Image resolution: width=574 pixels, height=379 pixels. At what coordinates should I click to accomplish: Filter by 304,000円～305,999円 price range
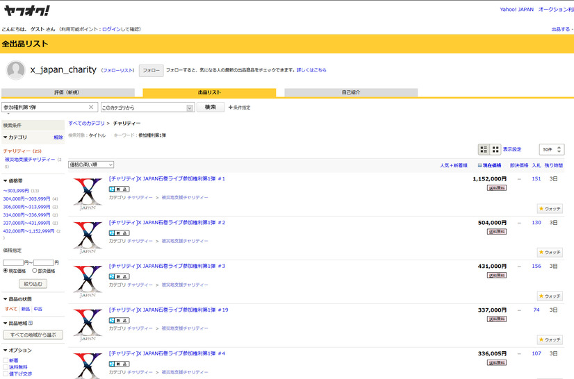pyautogui.click(x=26, y=199)
